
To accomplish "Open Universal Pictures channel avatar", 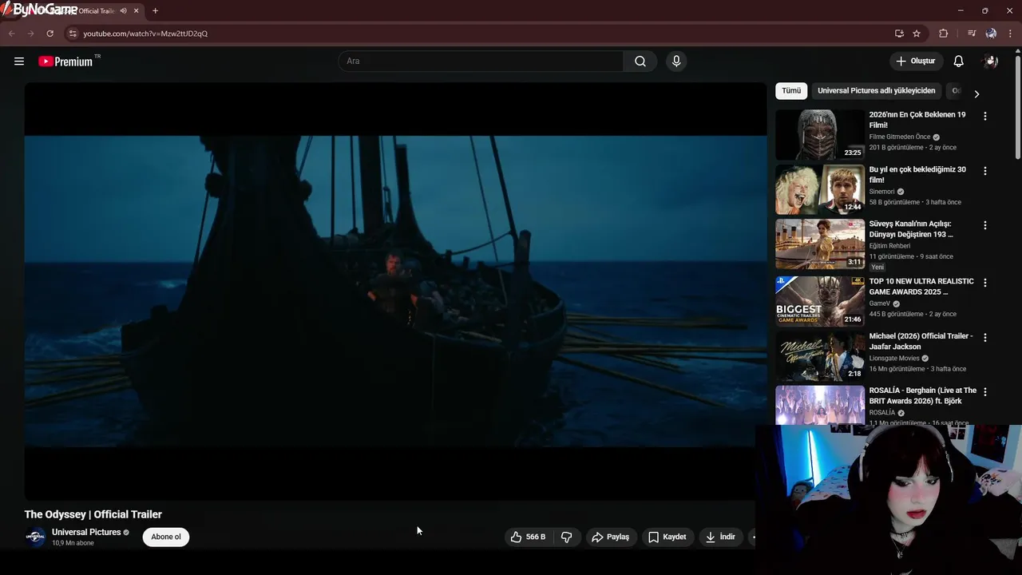I will point(35,537).
